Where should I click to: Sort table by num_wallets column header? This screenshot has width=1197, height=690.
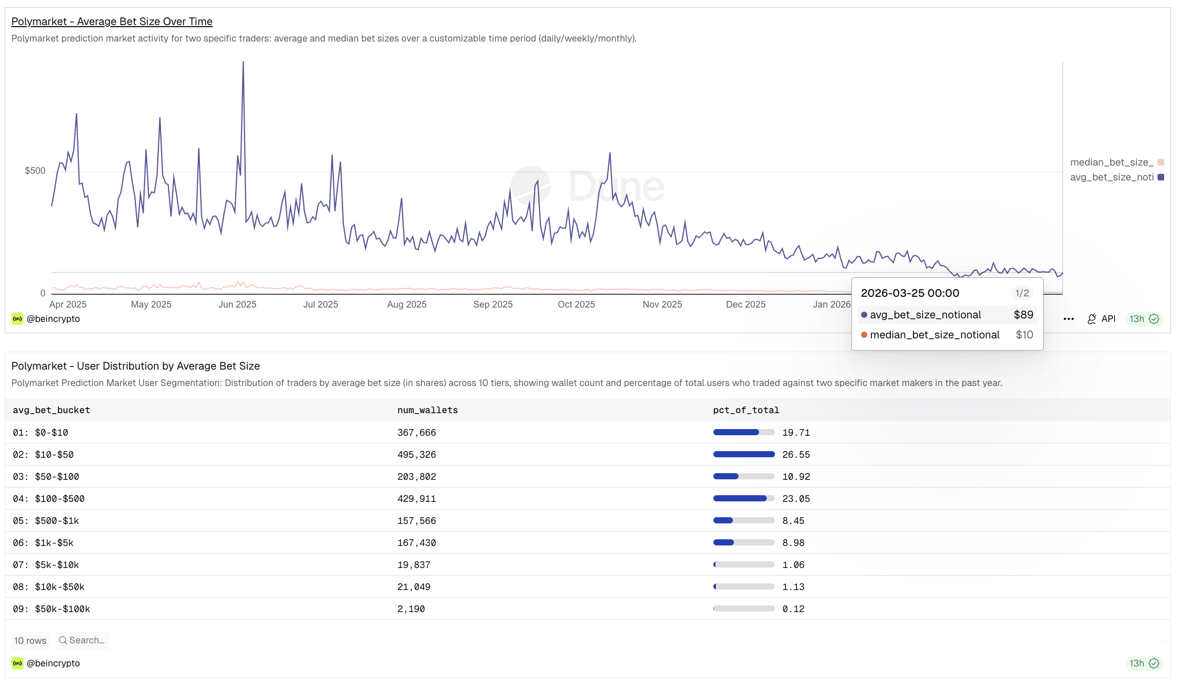(427, 410)
